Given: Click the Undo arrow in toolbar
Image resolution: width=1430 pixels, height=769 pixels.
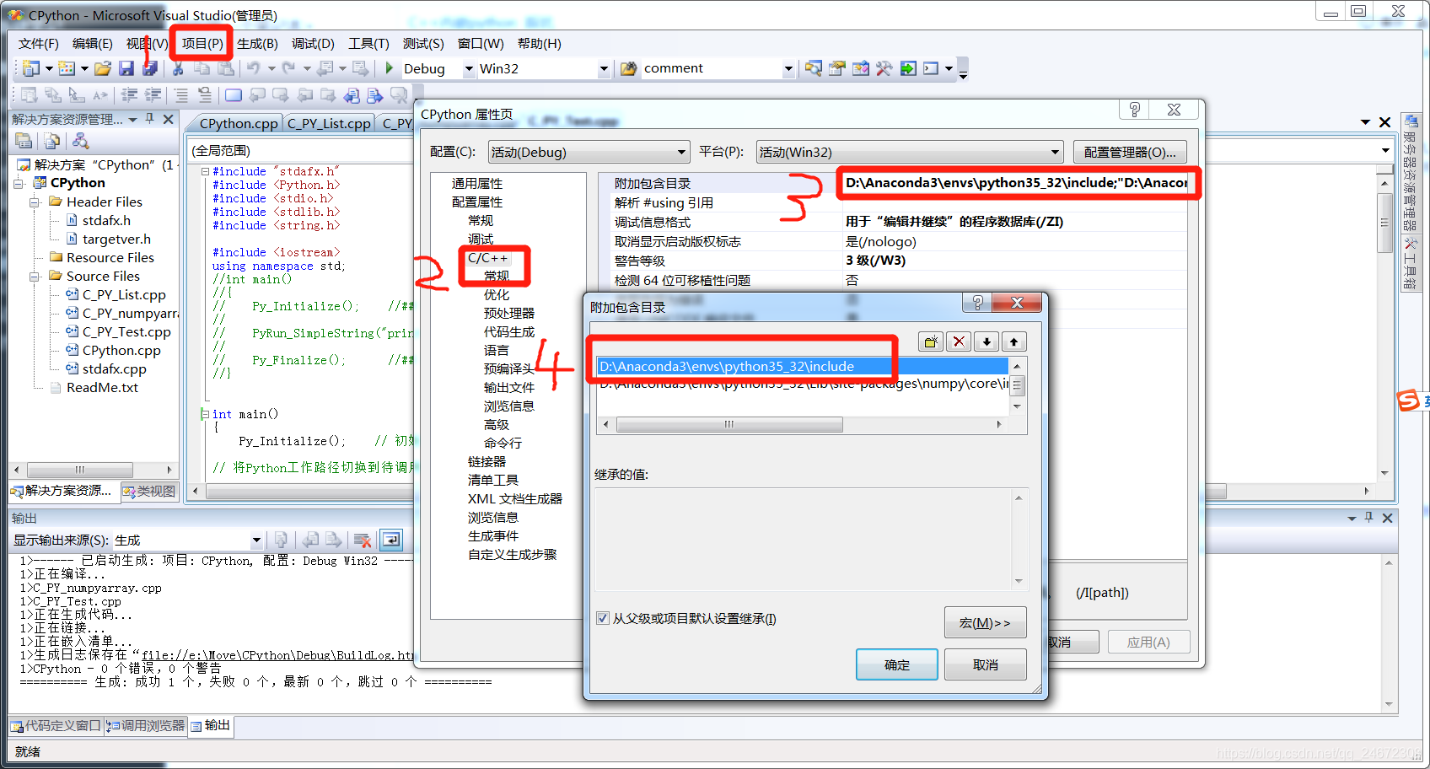Looking at the screenshot, I should (x=253, y=68).
